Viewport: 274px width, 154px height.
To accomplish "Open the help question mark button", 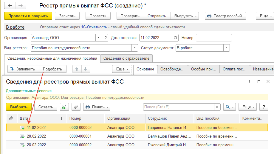I will pyautogui.click(x=264, y=107).
